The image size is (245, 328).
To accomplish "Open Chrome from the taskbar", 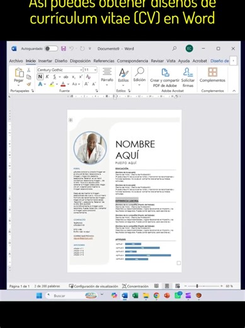I will tap(156, 296).
